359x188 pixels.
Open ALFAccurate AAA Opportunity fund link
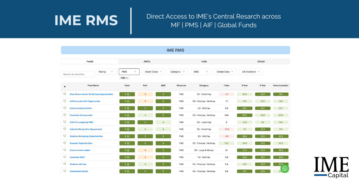point(85,101)
